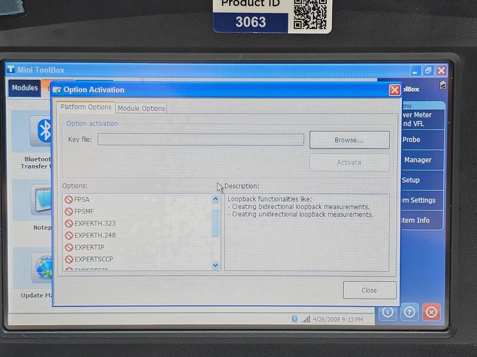Viewport: 477px width, 357px height.
Task: Open the help (?) icon at bottom right
Action: (409, 312)
